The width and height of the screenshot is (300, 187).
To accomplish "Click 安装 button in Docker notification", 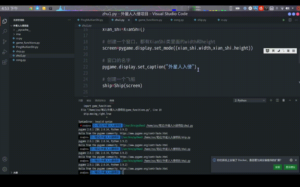I will (x=278, y=167).
